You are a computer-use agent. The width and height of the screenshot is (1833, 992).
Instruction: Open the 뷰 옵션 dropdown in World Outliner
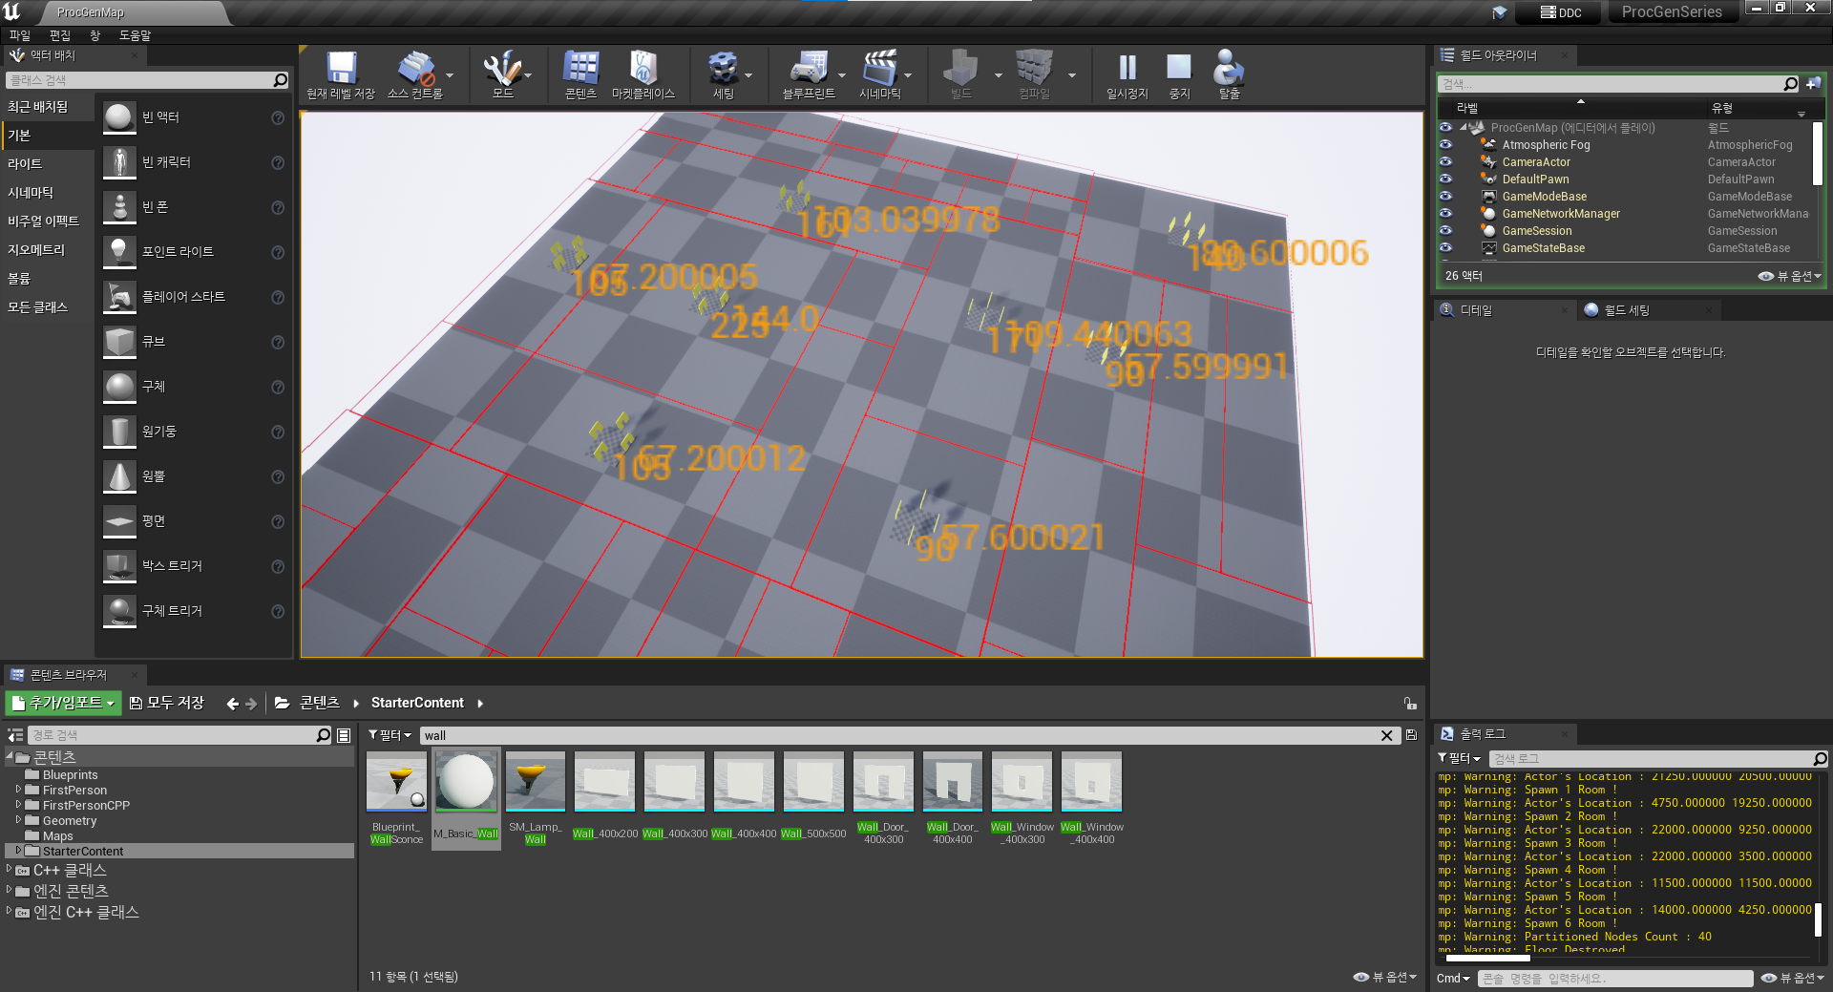point(1792,276)
